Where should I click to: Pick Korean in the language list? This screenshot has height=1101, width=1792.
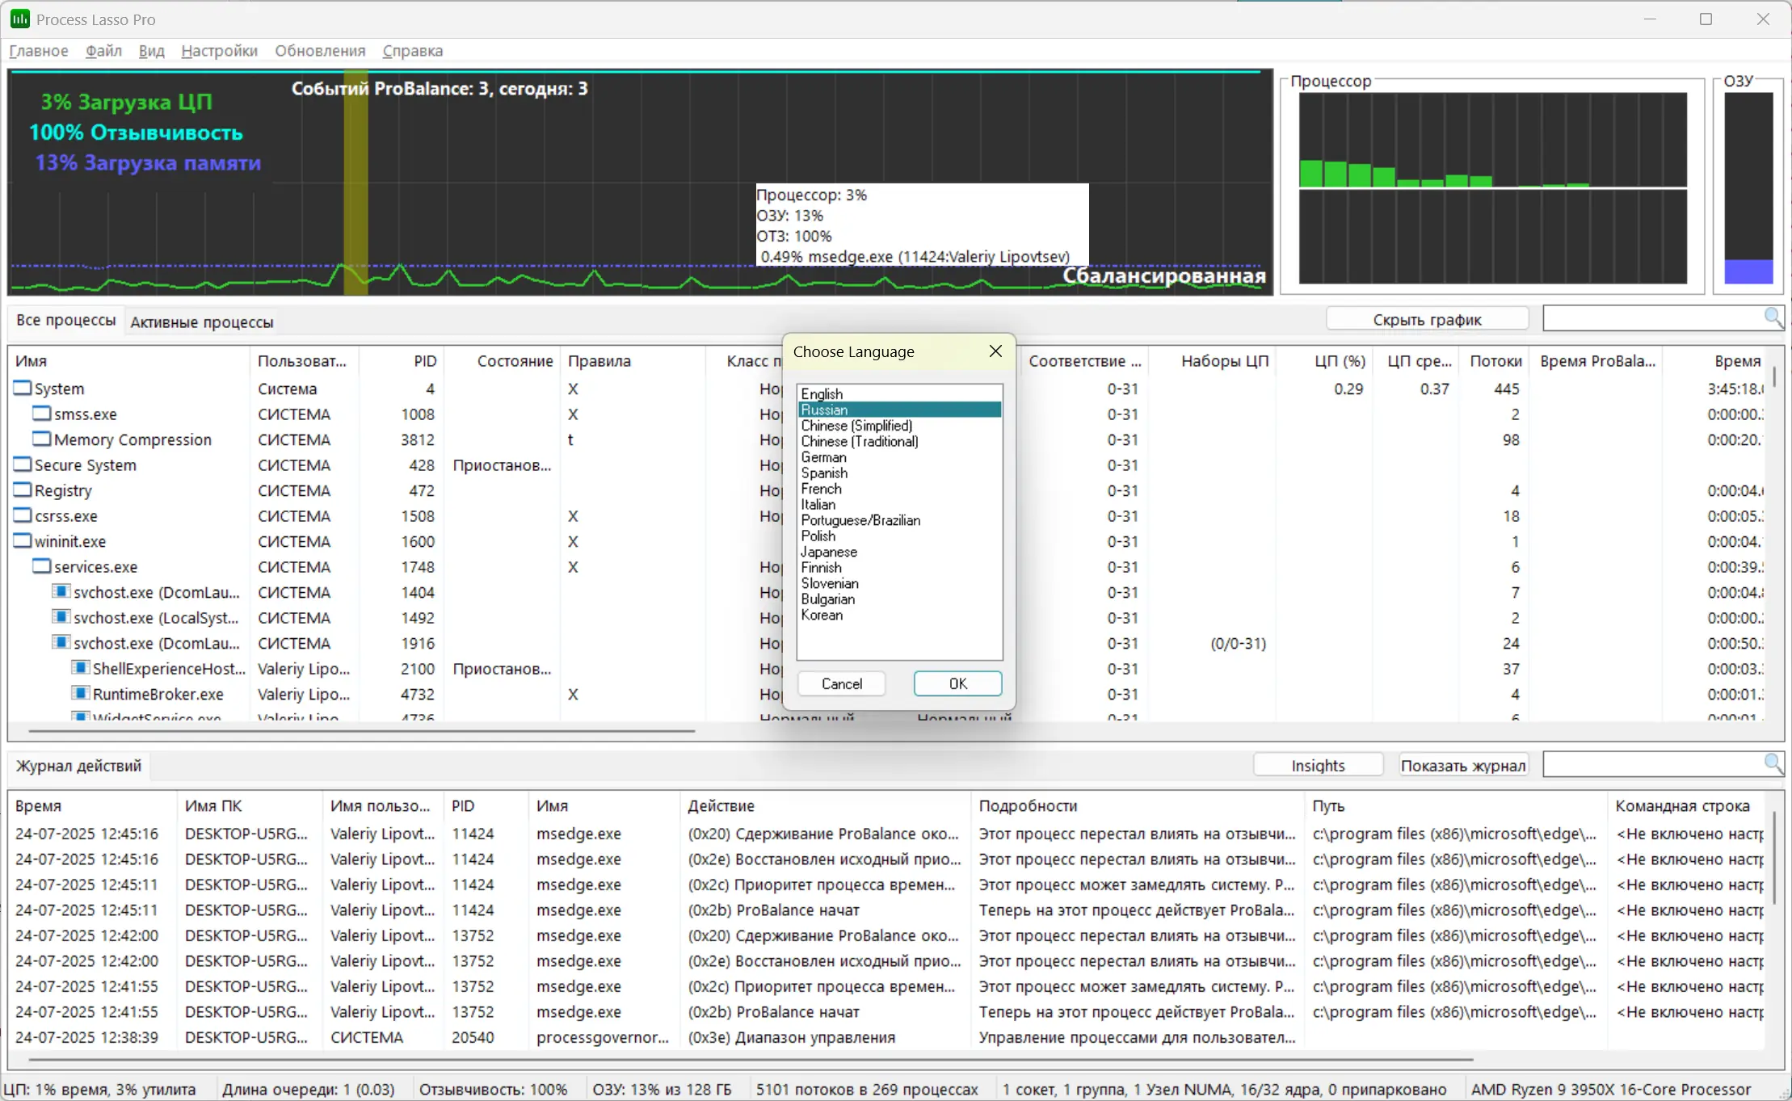click(822, 615)
